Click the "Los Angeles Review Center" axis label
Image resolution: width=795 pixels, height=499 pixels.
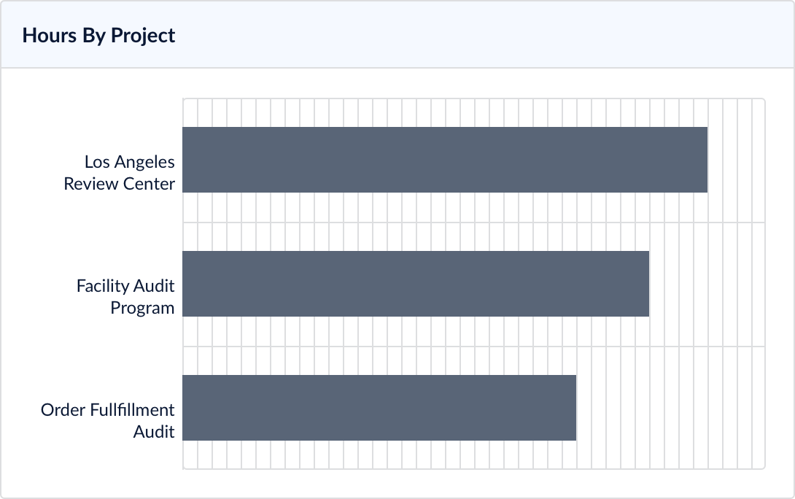[x=120, y=172]
